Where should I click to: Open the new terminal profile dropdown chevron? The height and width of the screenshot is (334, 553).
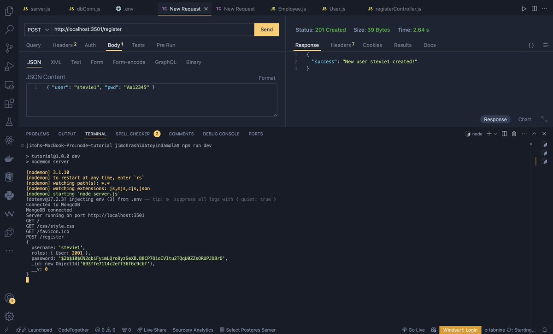coord(496,134)
